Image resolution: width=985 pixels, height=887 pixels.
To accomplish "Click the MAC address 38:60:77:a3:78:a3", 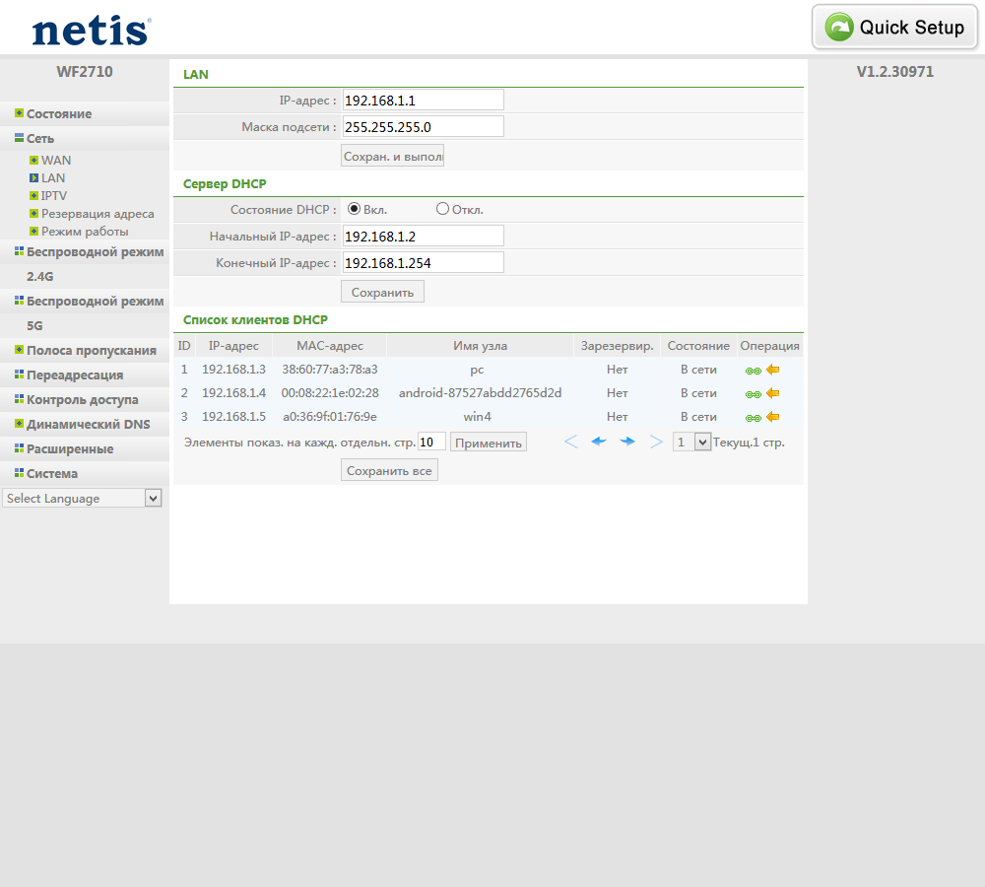I will click(x=330, y=370).
